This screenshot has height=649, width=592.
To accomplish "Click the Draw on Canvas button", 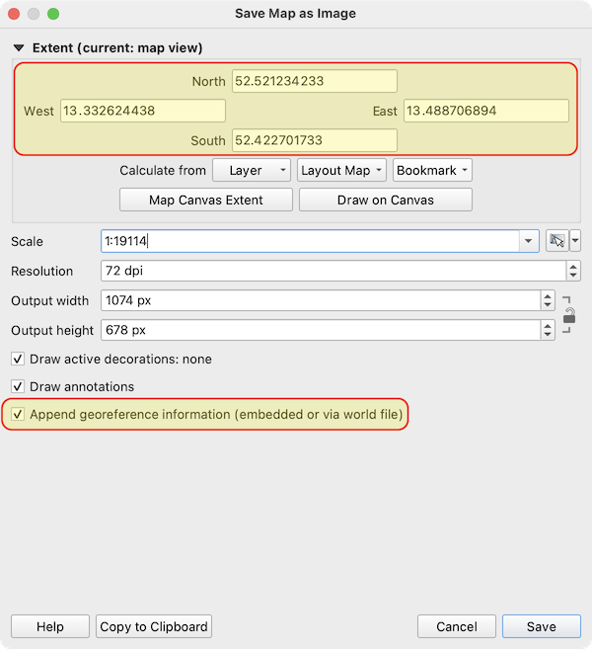I will click(386, 200).
